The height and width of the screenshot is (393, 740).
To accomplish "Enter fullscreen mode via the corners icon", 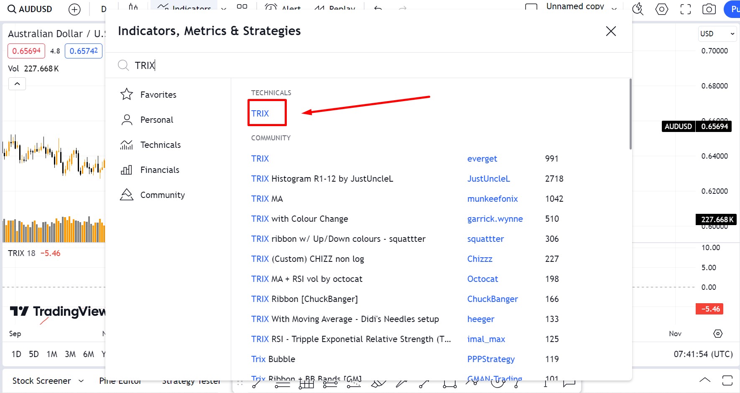I will pos(686,9).
